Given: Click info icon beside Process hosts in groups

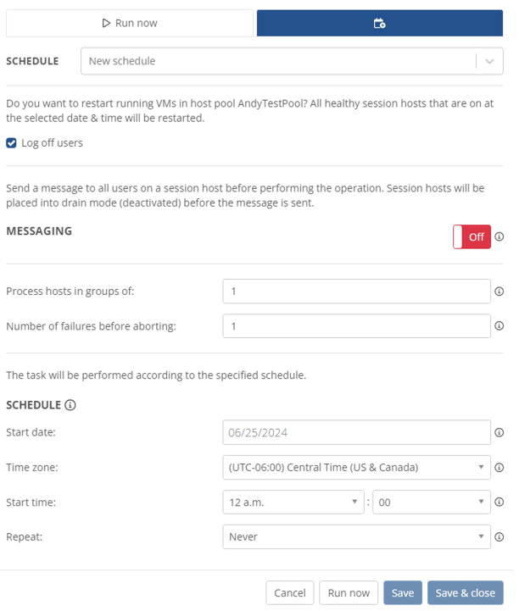Looking at the screenshot, I should pyautogui.click(x=499, y=292).
